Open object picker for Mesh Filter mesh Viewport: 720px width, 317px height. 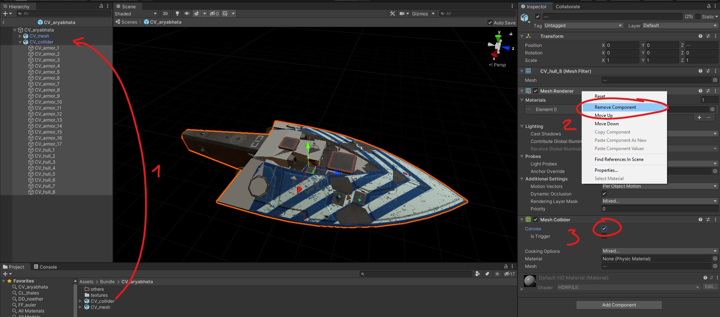coord(715,80)
